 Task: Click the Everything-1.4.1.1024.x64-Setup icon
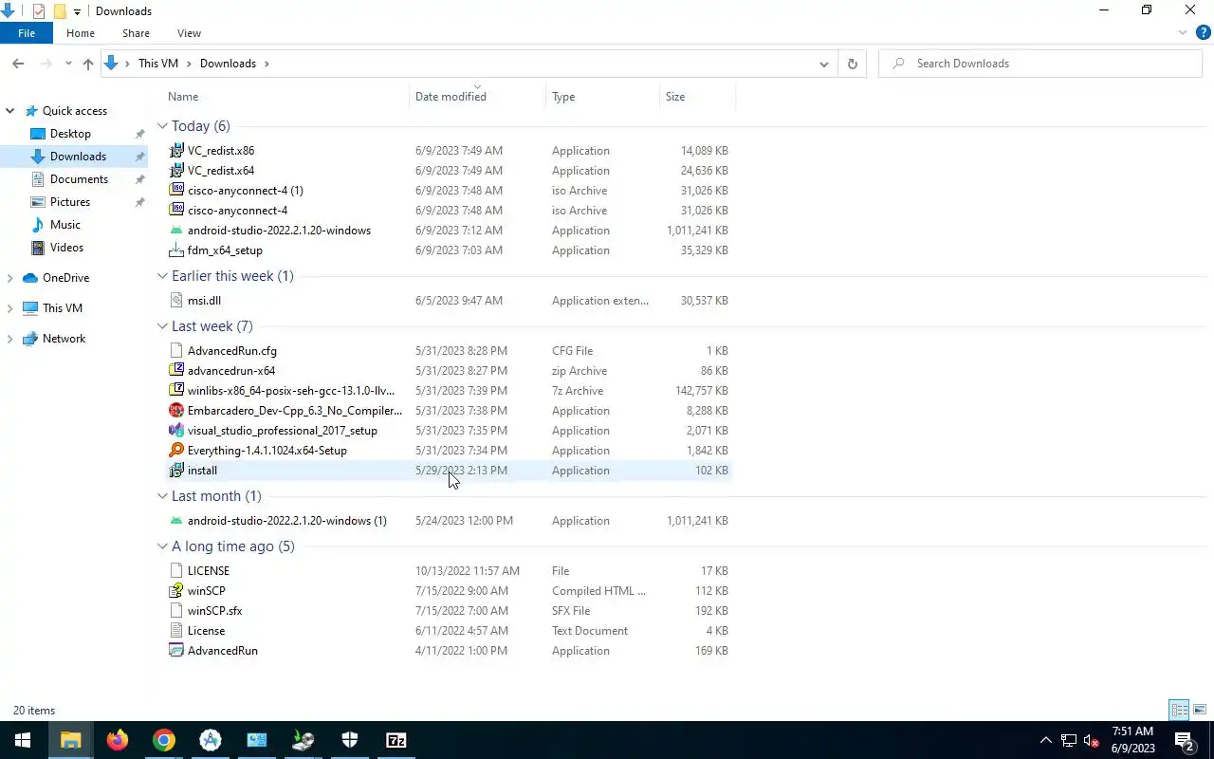(176, 451)
